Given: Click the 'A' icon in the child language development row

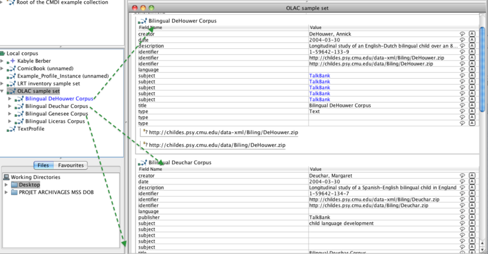Looking at the screenshot, I should click(472, 223).
